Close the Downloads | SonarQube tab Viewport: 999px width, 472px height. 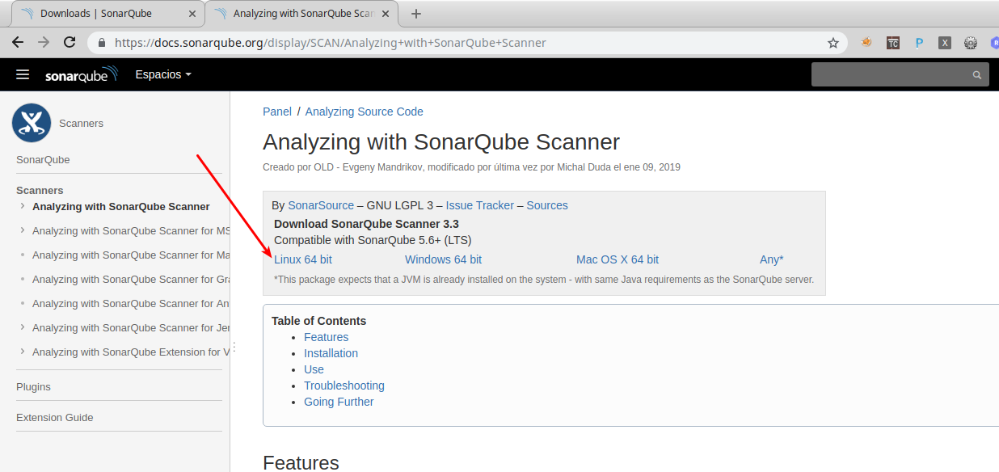click(x=191, y=14)
